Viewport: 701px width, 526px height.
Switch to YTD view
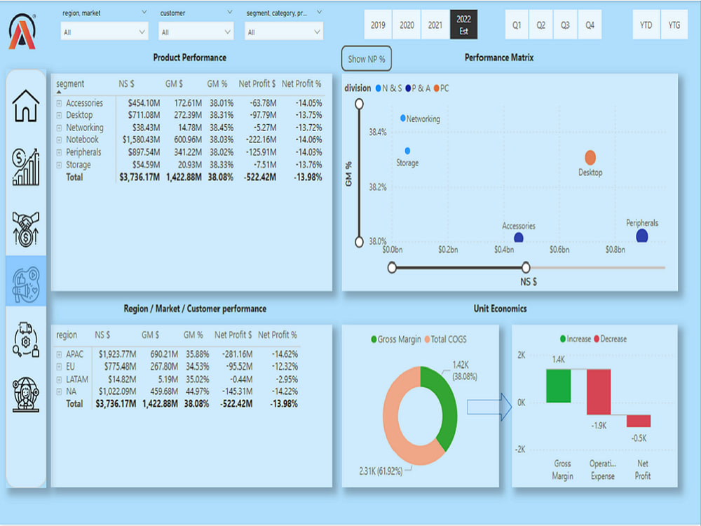click(x=646, y=25)
